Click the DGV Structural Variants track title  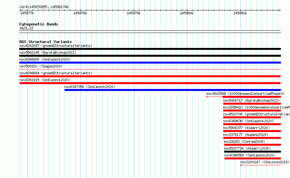click(46, 42)
